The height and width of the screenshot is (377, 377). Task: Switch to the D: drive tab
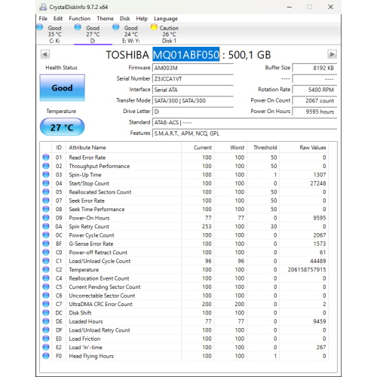(x=93, y=34)
